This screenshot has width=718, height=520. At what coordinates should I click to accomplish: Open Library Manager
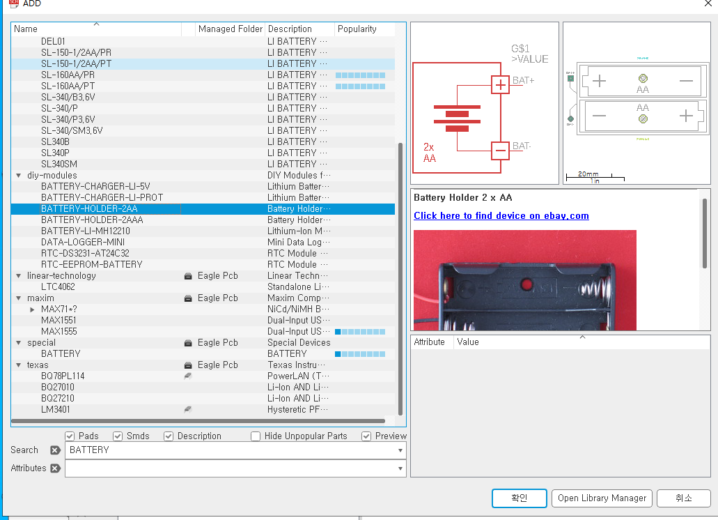tap(602, 498)
